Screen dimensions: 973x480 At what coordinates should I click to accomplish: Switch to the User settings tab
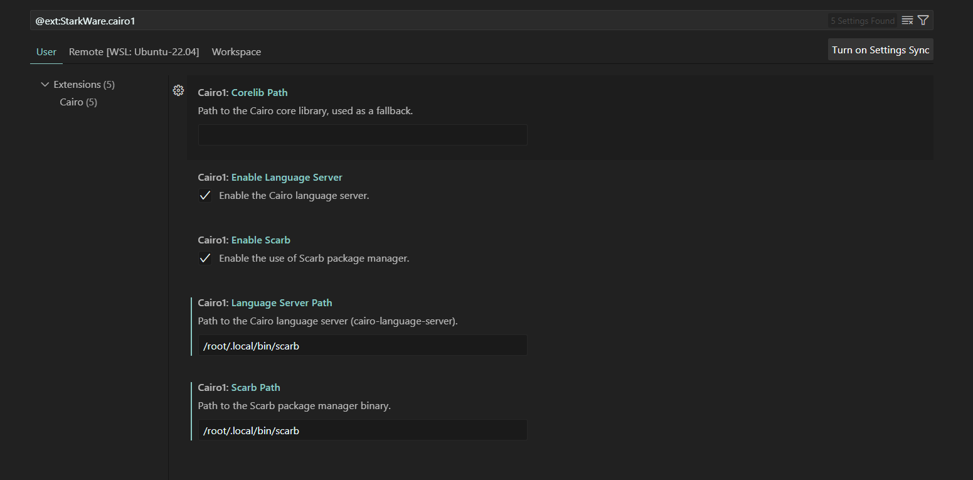click(46, 52)
